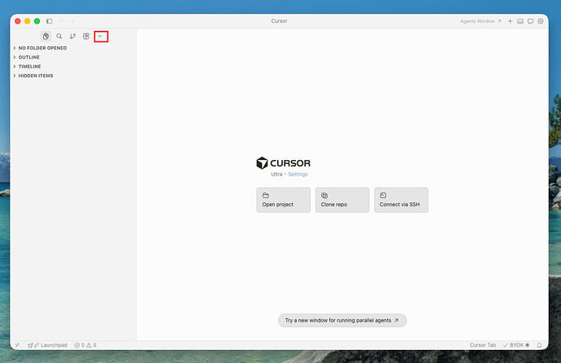Open settings via the gear icon

coord(541,21)
